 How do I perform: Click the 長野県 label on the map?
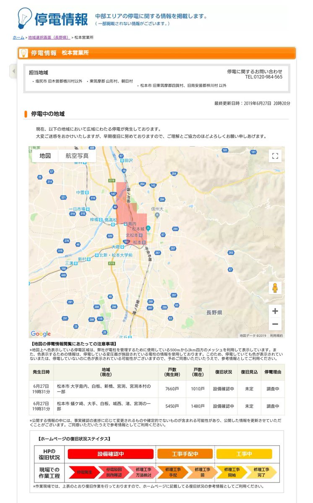coord(214,313)
